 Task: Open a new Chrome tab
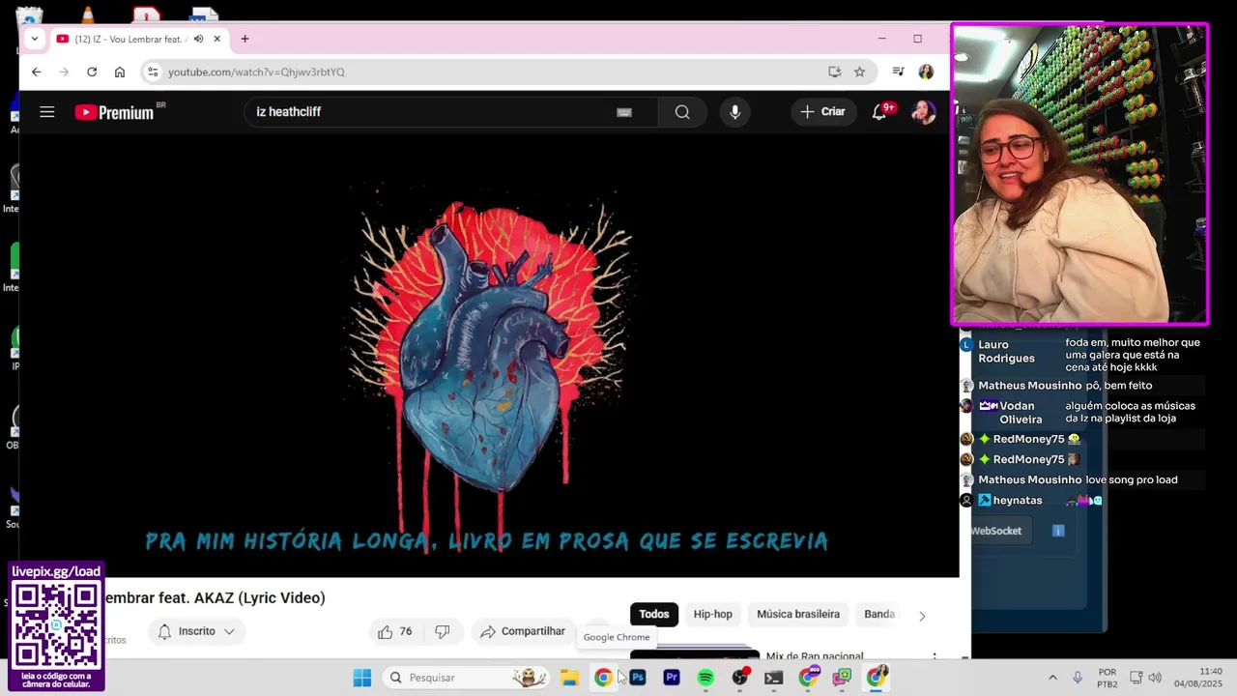[x=245, y=39]
